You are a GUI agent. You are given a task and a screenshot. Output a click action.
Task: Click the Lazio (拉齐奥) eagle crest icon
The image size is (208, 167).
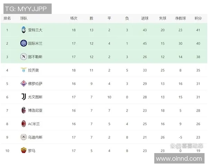(x=23, y=70)
